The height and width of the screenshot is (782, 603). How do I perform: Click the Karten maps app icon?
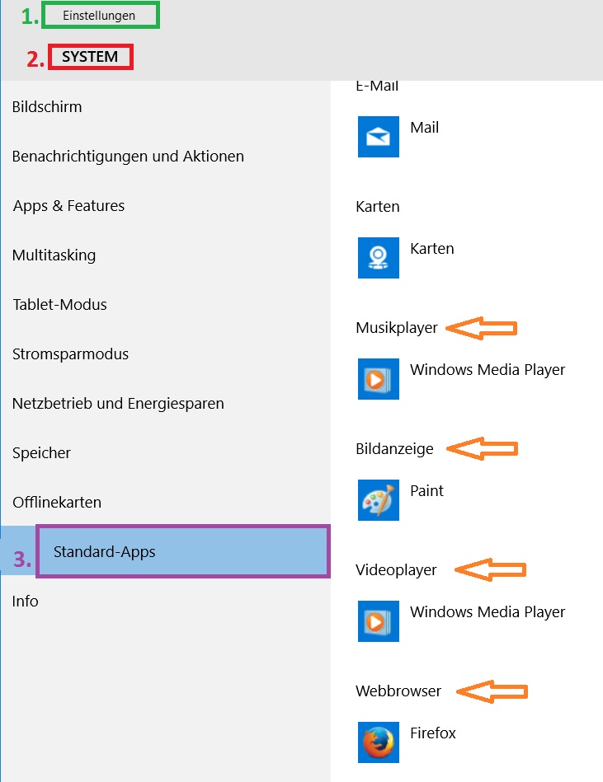click(379, 258)
